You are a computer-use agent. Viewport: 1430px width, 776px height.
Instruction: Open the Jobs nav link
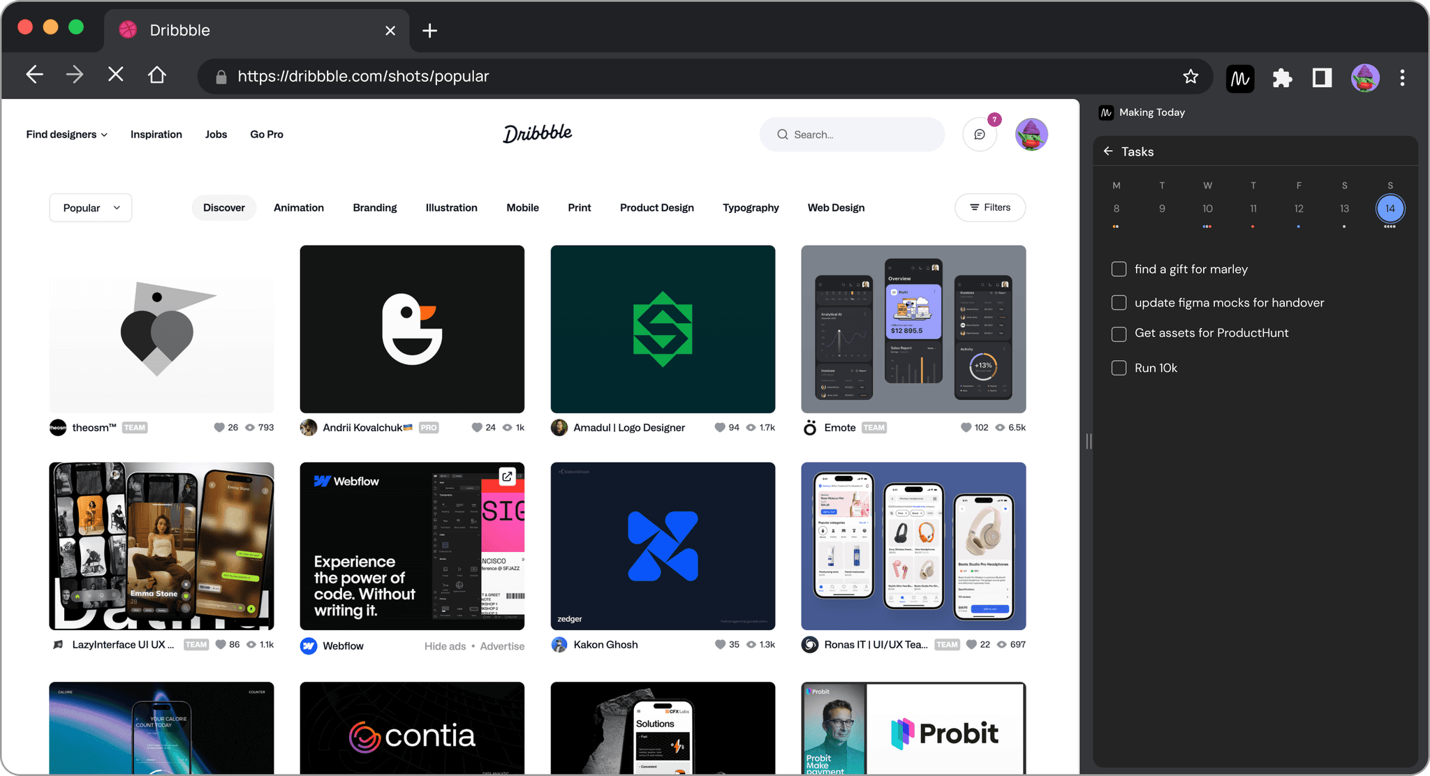216,135
